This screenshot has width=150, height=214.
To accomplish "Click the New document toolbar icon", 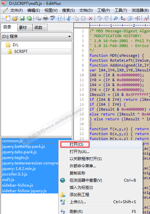I will coord(7,18).
